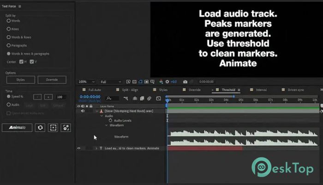This screenshot has width=323, height=185.
Task: Click the frame blending icon
Action: (x=142, y=99)
